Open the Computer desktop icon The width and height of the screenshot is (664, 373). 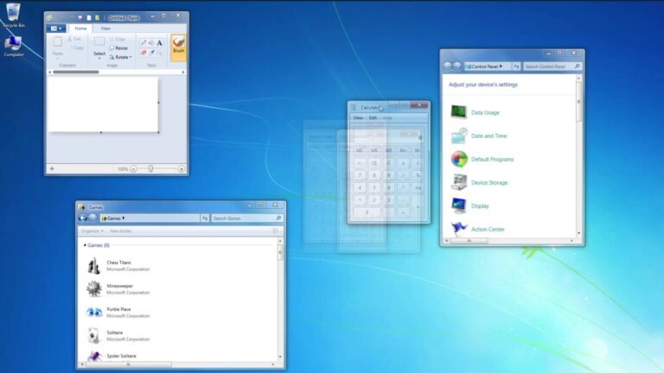[13, 42]
